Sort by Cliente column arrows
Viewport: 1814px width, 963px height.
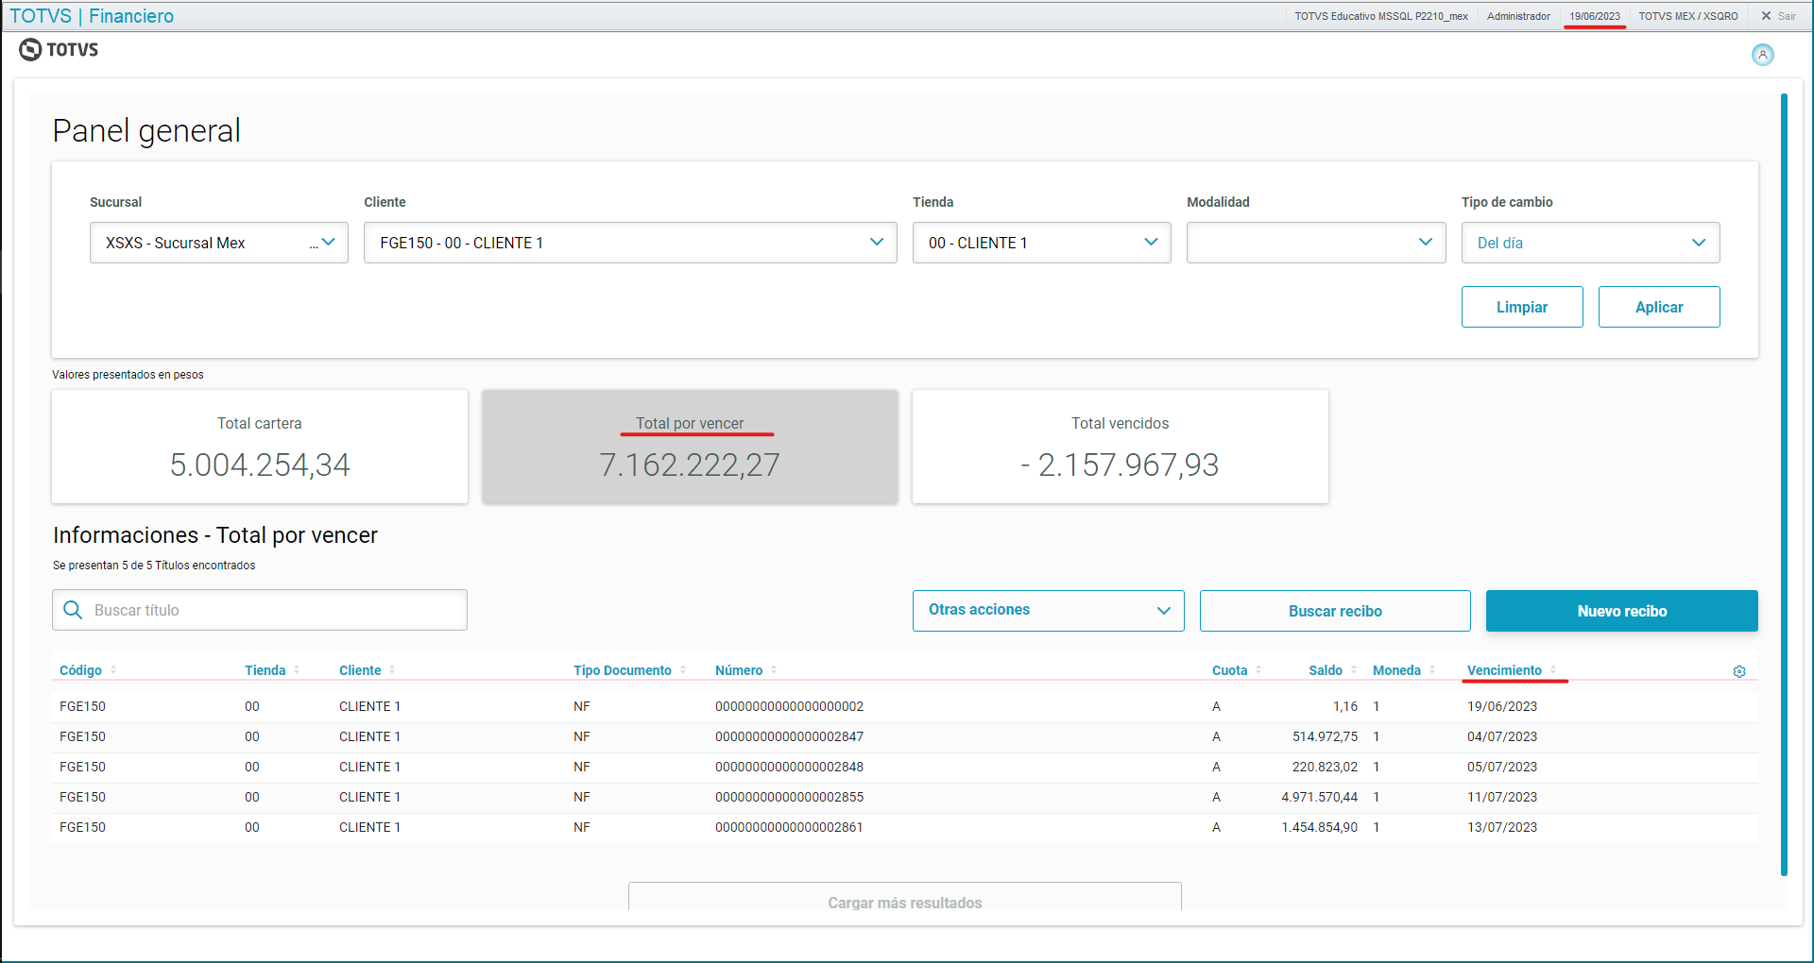tap(392, 669)
